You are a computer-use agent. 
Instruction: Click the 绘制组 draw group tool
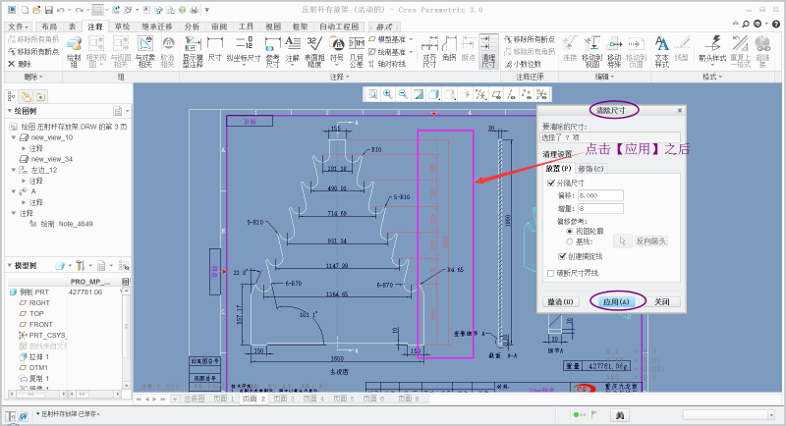74,52
